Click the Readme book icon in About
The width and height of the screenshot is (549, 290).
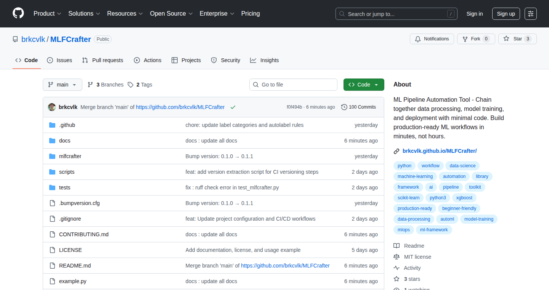[x=396, y=246]
